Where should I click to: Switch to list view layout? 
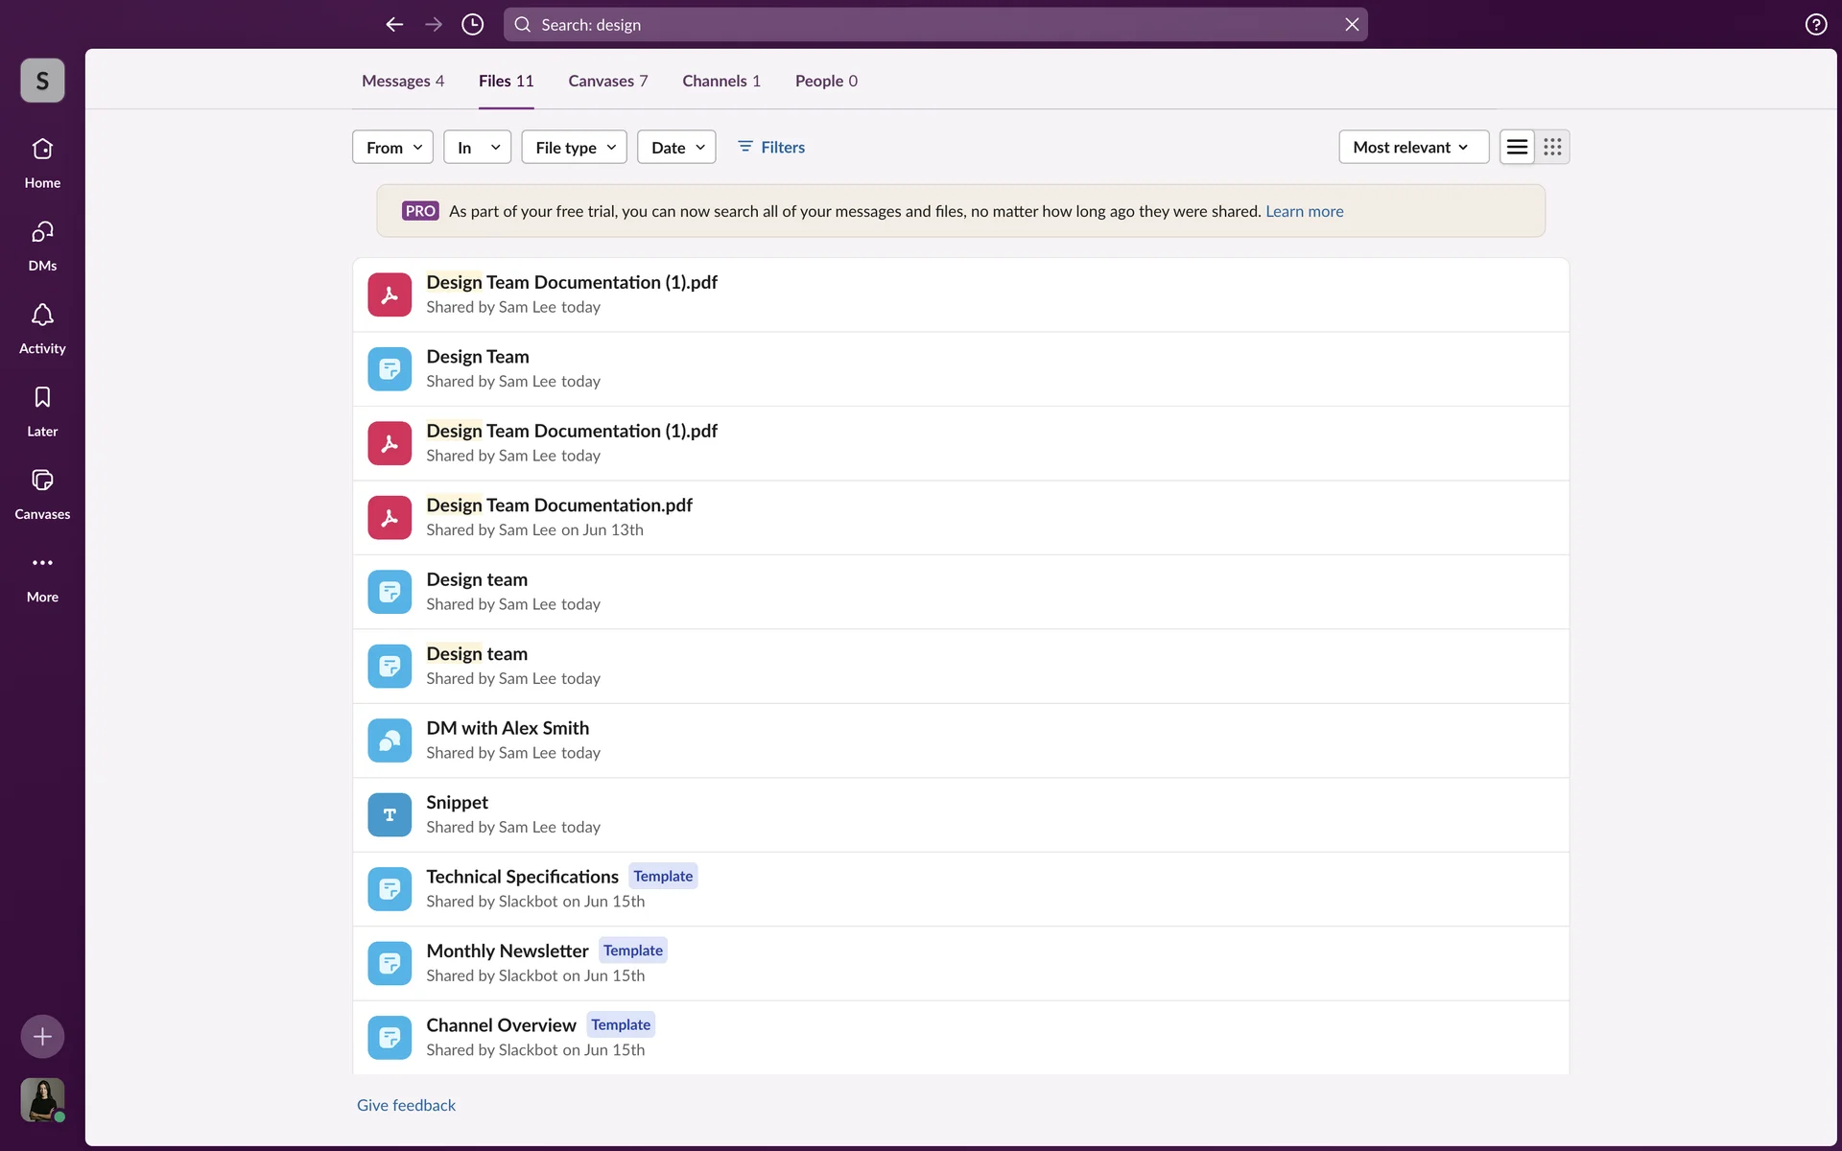[1517, 147]
